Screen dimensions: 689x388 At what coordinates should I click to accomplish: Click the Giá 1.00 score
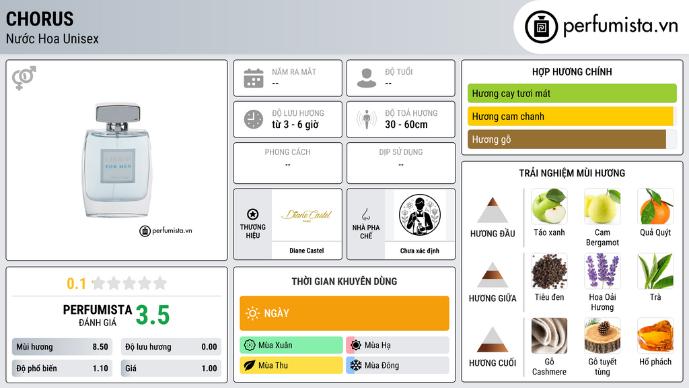[171, 368]
